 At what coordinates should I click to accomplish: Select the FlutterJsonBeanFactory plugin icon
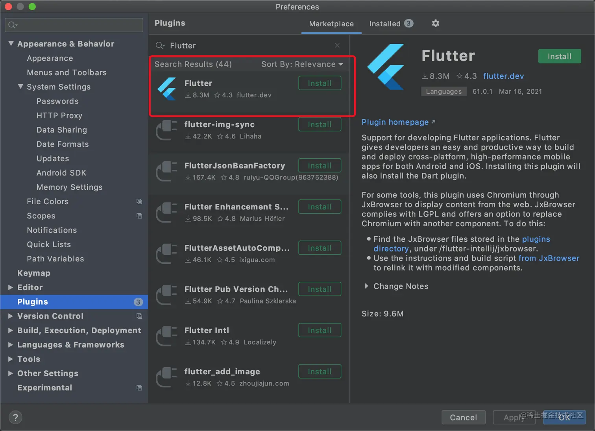click(166, 171)
